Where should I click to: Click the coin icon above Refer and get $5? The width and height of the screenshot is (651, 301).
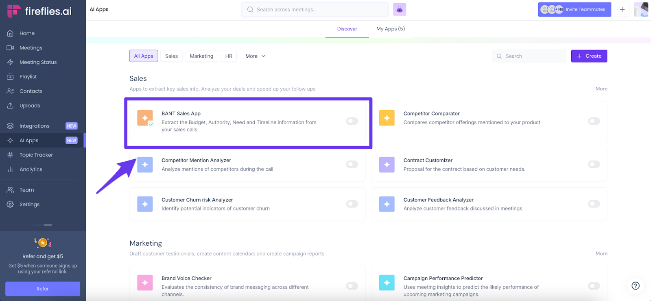[43, 243]
